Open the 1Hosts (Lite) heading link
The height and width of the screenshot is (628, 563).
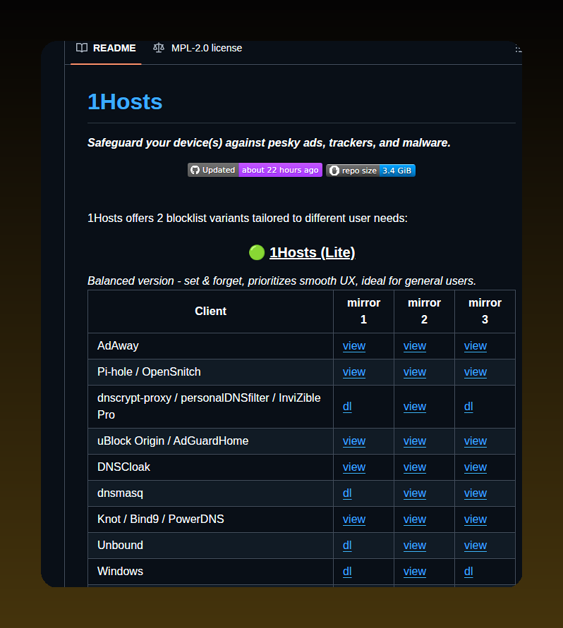313,253
